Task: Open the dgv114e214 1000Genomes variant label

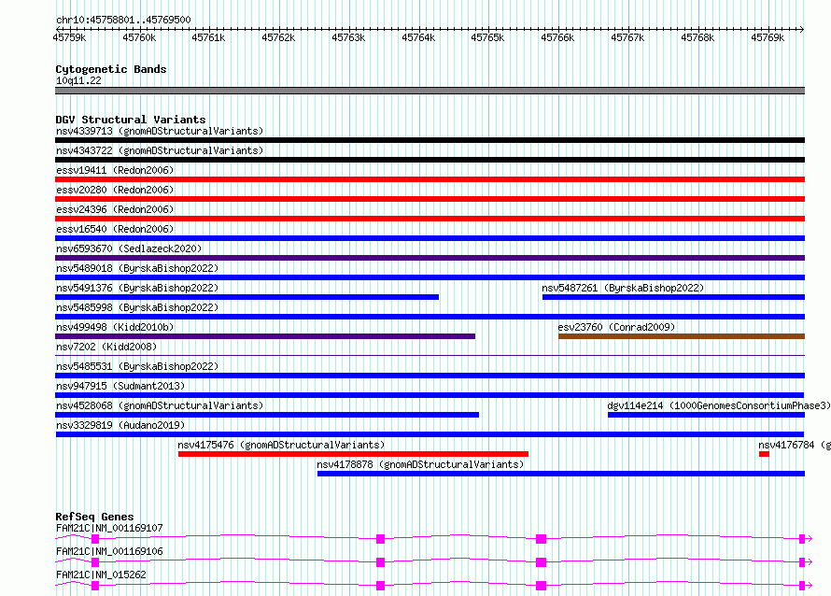Action: tap(719, 405)
